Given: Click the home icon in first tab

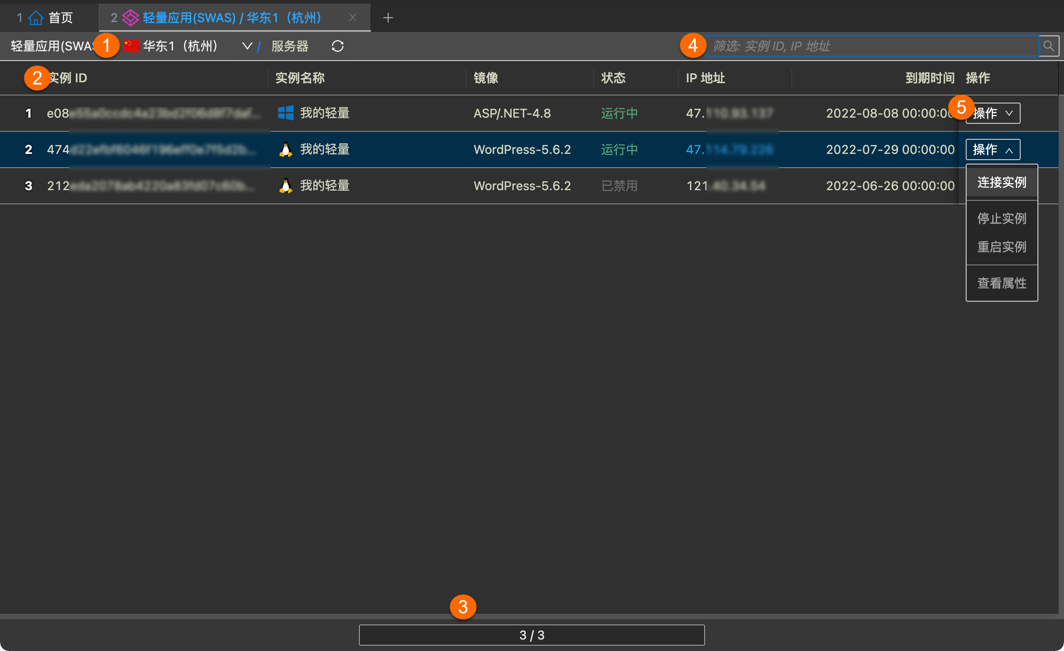Looking at the screenshot, I should [35, 18].
